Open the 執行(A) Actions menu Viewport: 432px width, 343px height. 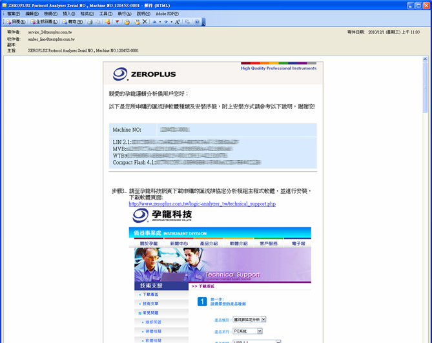point(125,14)
